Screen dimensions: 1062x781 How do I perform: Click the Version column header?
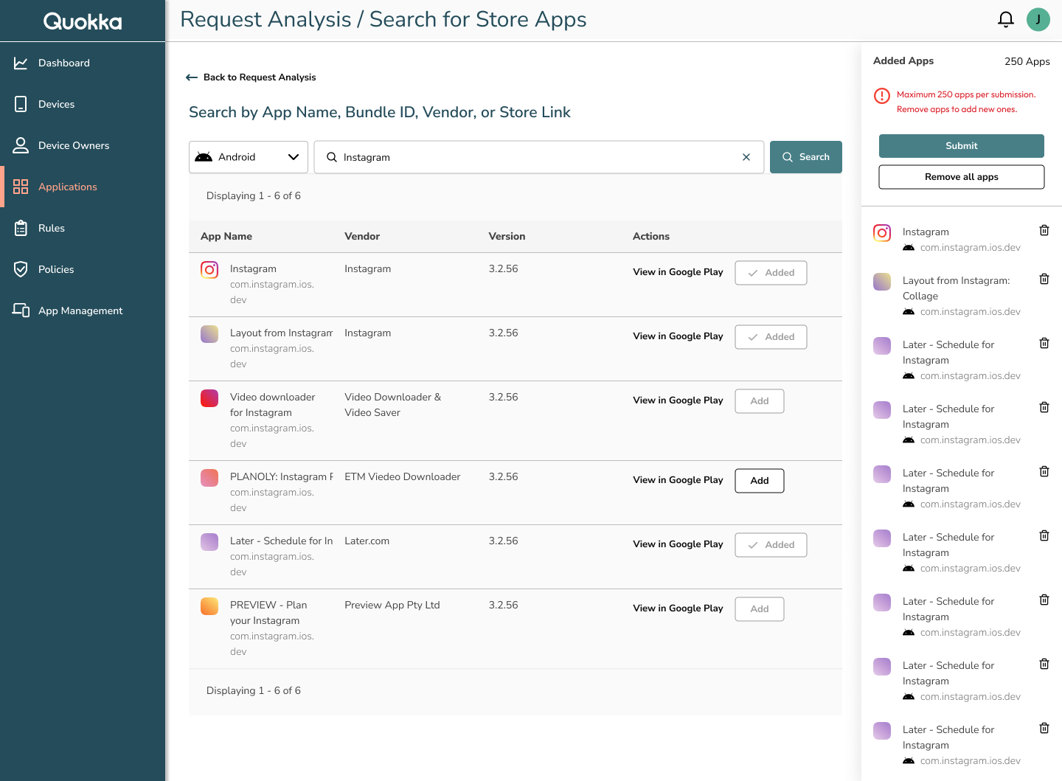507,237
